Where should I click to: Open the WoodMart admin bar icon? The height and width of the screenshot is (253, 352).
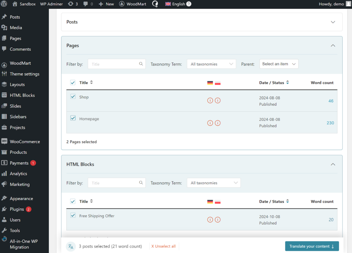point(122,4)
